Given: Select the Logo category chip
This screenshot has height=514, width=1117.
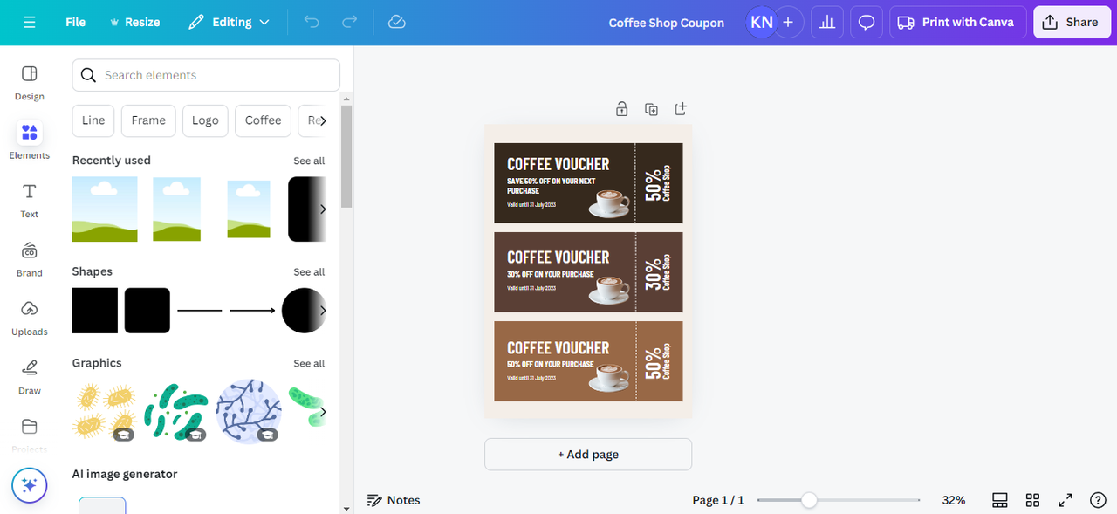Looking at the screenshot, I should (x=205, y=120).
